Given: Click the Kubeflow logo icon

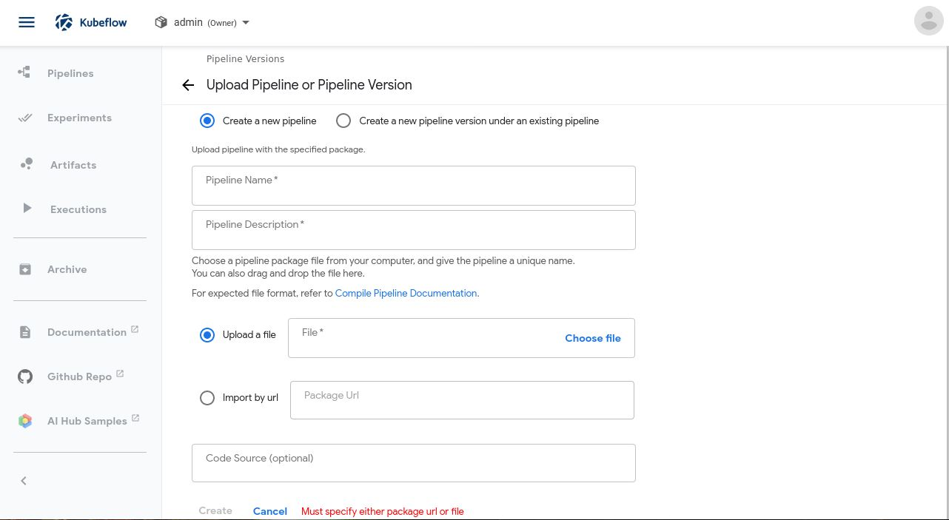Looking at the screenshot, I should coord(64,22).
